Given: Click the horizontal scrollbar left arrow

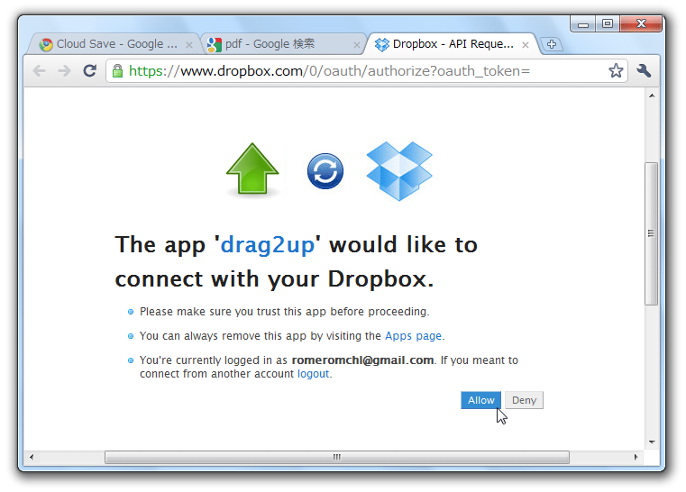Looking at the screenshot, I should [x=32, y=458].
